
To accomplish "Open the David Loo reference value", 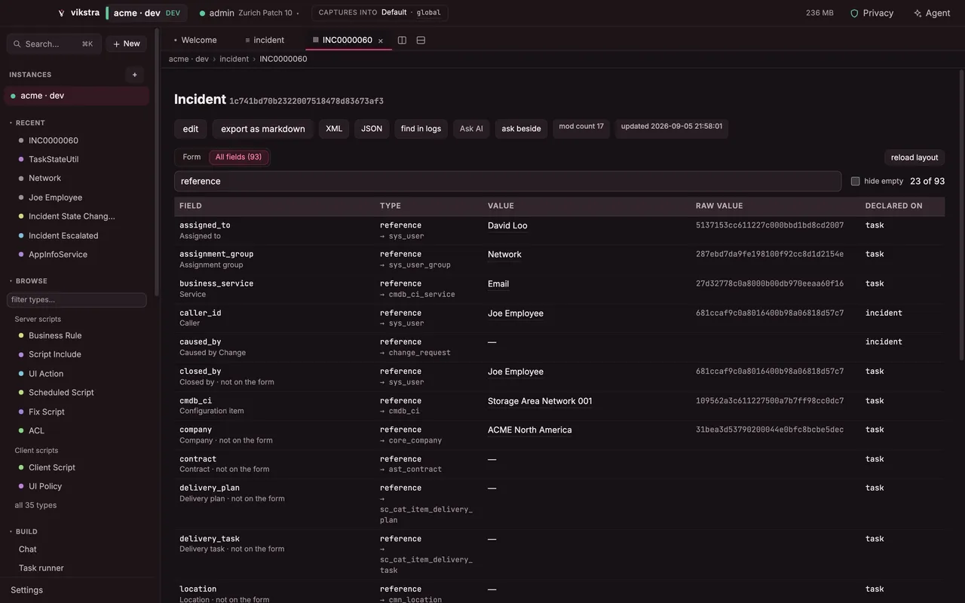I will [507, 225].
